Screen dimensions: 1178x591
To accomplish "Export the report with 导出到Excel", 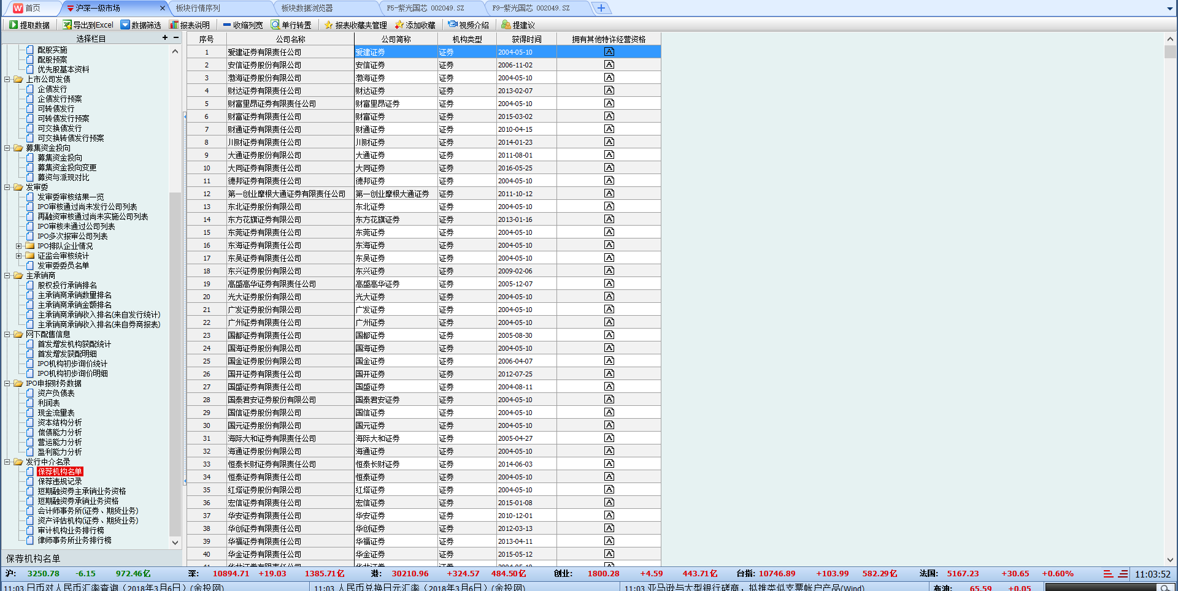I will (x=88, y=25).
